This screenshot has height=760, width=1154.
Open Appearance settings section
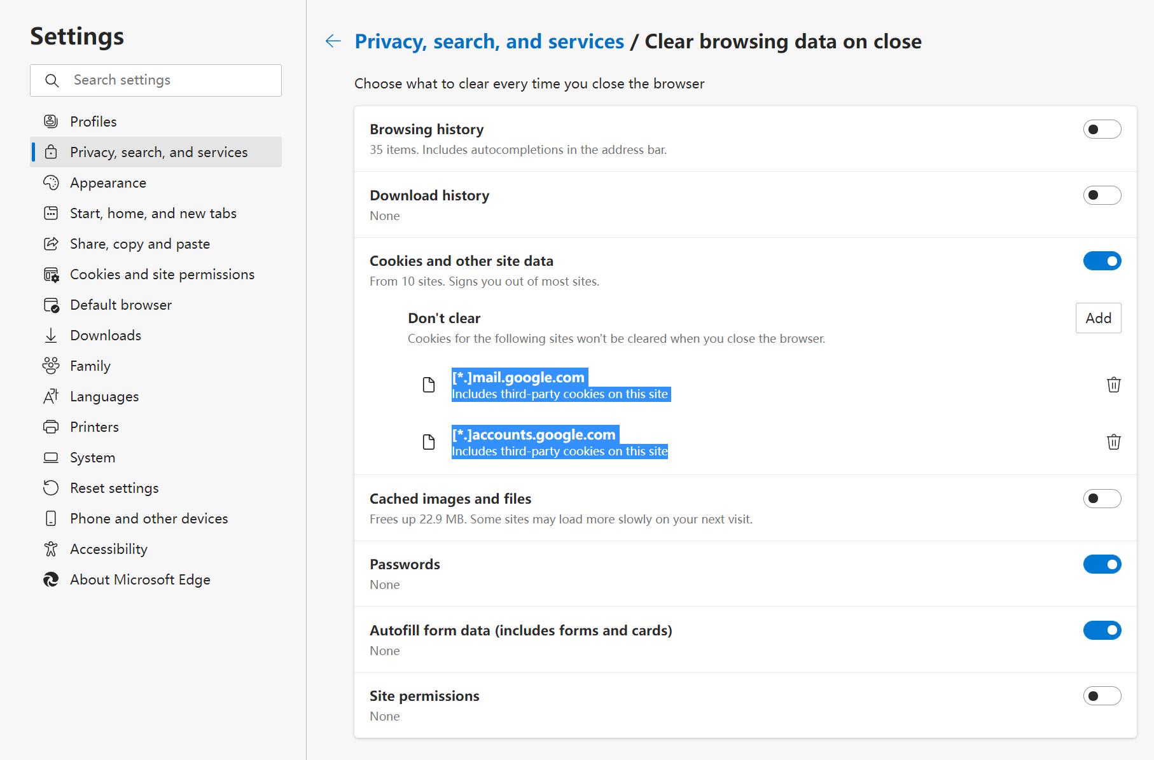tap(108, 183)
